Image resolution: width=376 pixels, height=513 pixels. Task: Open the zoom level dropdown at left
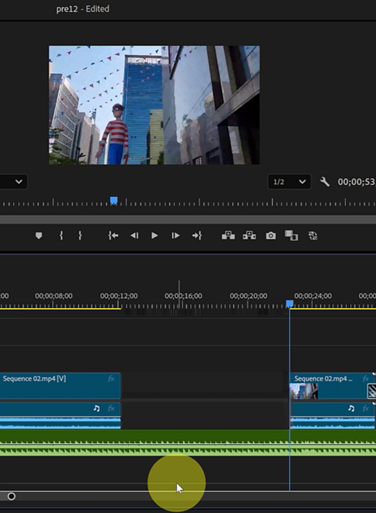pyautogui.click(x=14, y=182)
